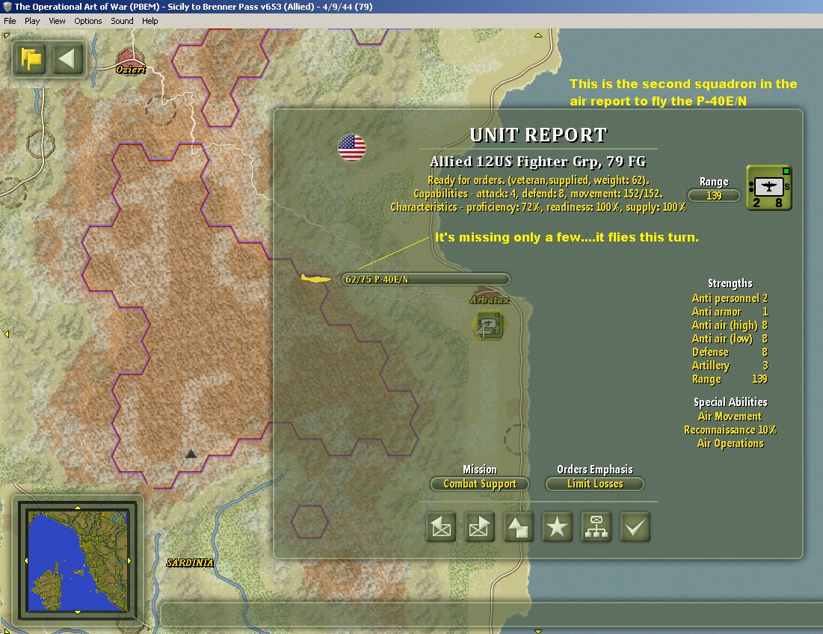
Task: Click the 62/75 P-40E/N equipment bar
Action: point(425,279)
